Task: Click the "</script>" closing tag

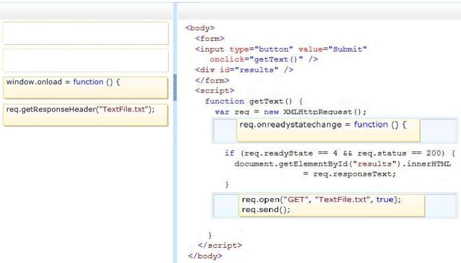Action: pyautogui.click(x=220, y=245)
